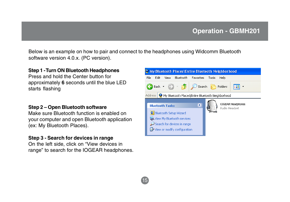The height and width of the screenshot is (202, 290).
Task: Open the View menu
Action: point(167,78)
